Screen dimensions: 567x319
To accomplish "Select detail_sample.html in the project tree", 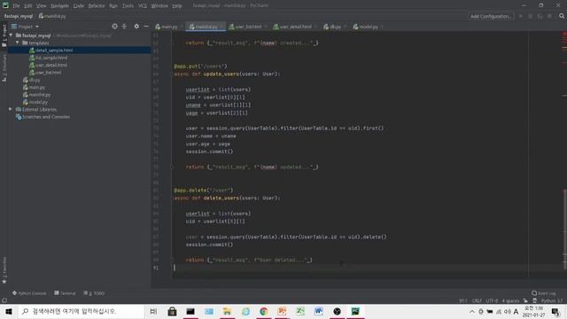I will click(x=54, y=51).
